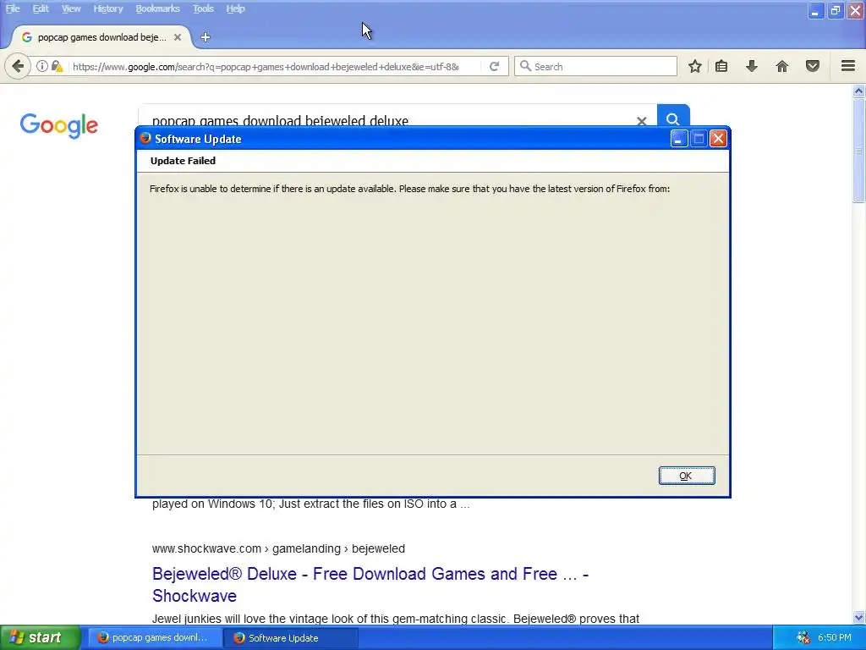
Task: Click the padlock warning icon in address bar
Action: tap(57, 66)
